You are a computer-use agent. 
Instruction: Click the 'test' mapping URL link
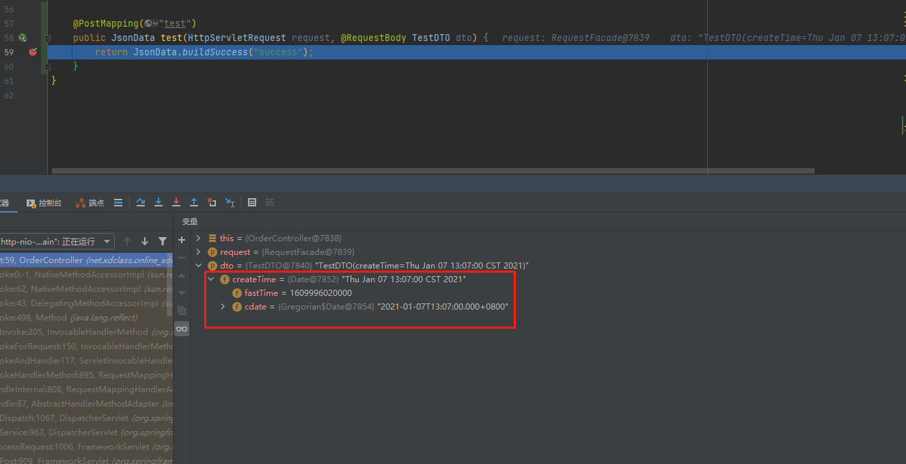pos(176,24)
